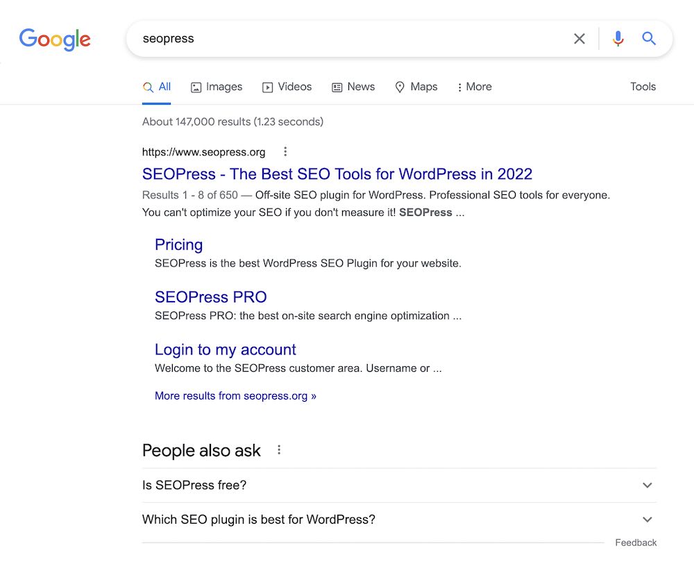Click the Feedback link
694x564 pixels.
tap(636, 542)
